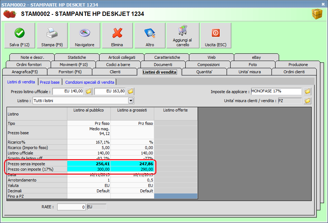Click the 167,1% Ricarico cell
The height and width of the screenshot is (223, 328).
click(89, 142)
